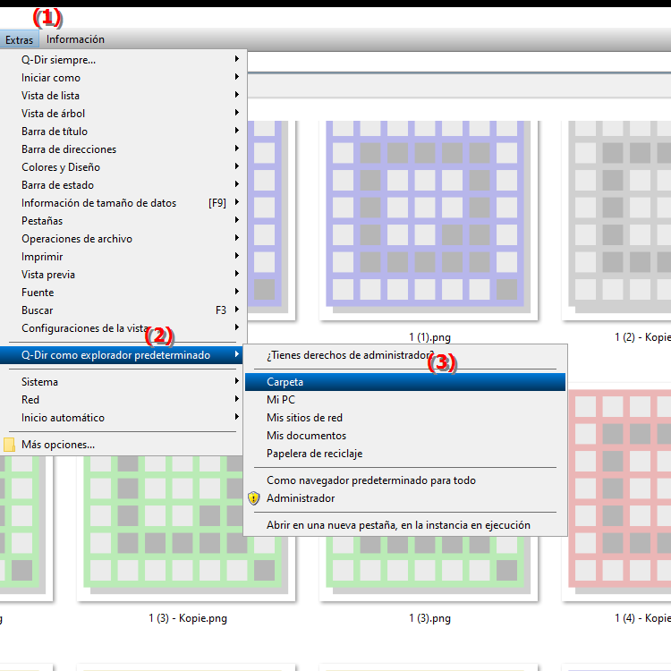Click arrow next to Iniciar como
This screenshot has width=671, height=671.
[x=237, y=77]
